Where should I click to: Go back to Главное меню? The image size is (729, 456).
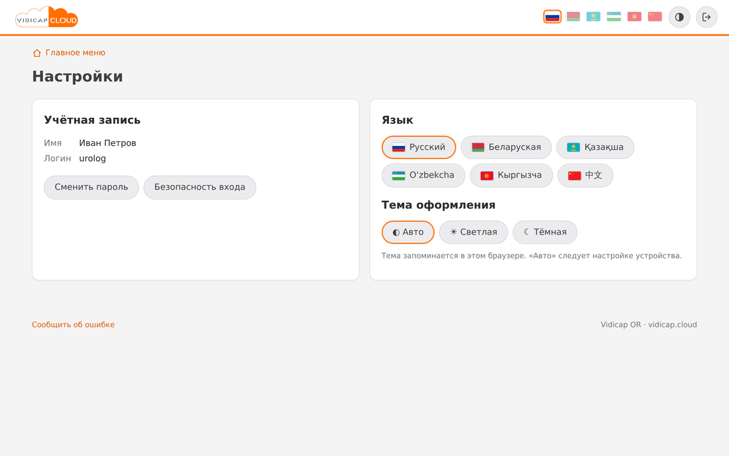(76, 53)
